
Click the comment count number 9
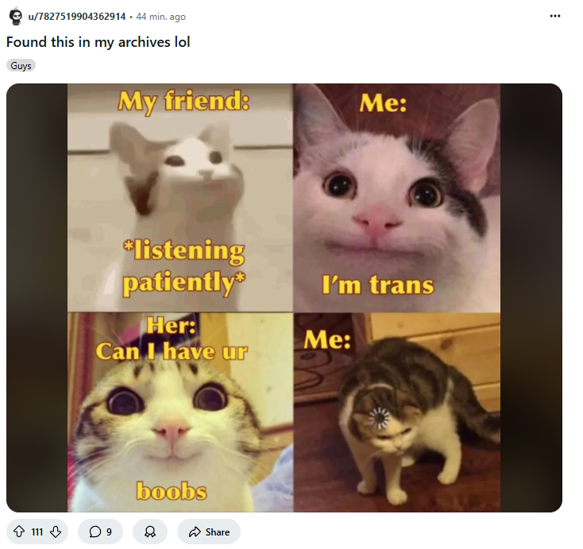click(x=109, y=532)
